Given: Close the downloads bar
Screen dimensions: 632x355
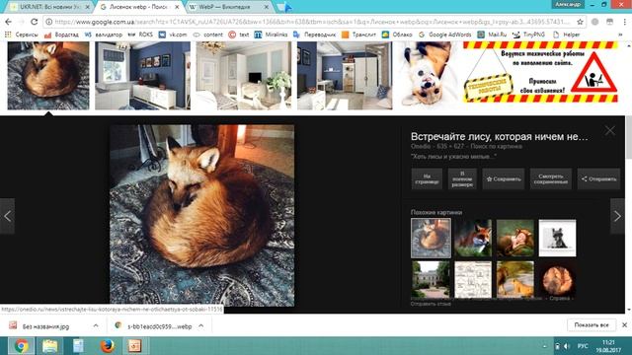Looking at the screenshot, I should (x=624, y=324).
